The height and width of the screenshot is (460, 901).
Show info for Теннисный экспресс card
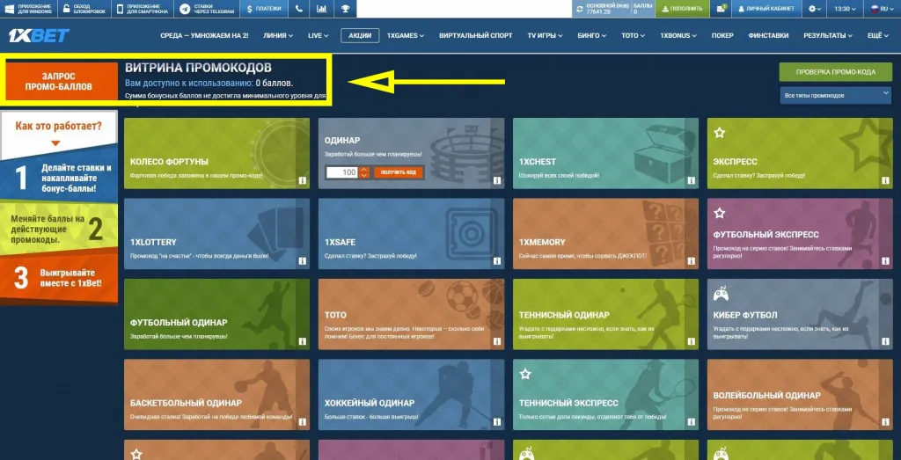(691, 421)
